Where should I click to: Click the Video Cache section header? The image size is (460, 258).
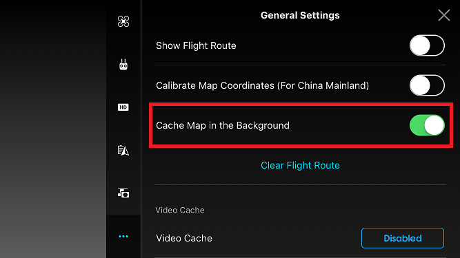[x=180, y=210]
